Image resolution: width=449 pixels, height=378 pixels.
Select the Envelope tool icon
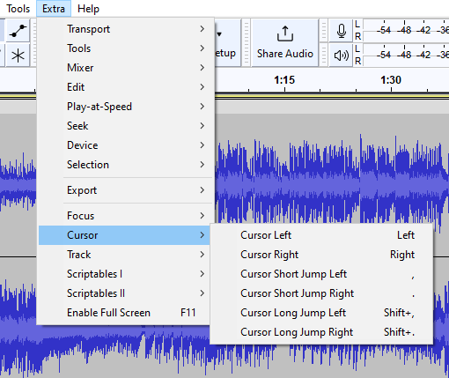pos(18,31)
